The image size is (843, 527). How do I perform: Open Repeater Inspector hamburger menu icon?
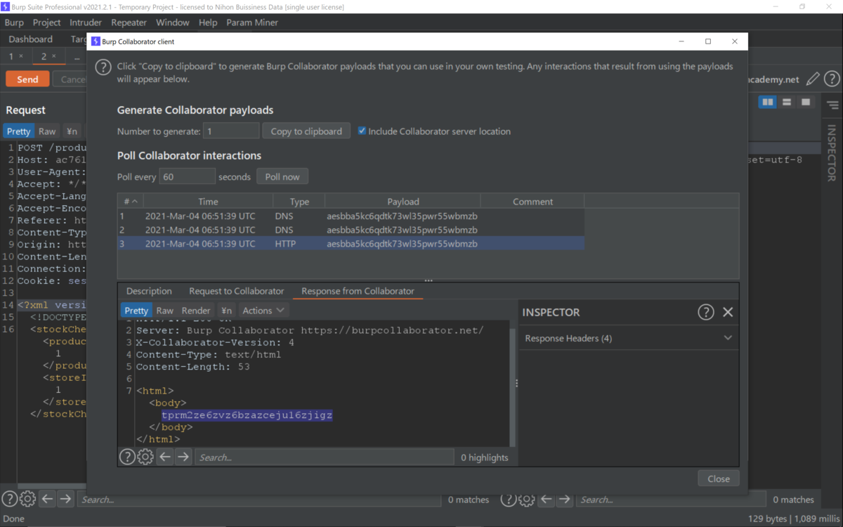click(832, 105)
